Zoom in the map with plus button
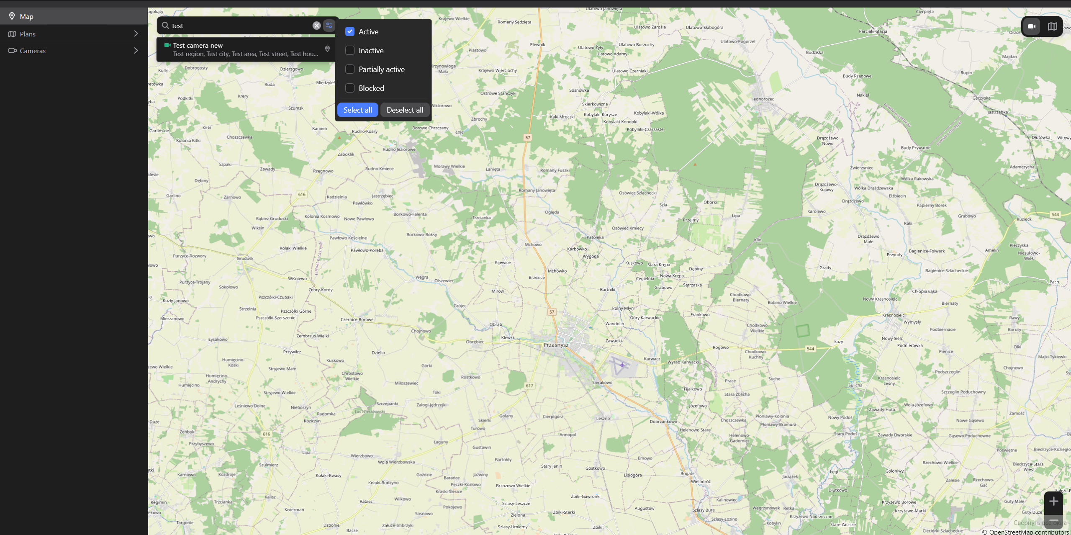This screenshot has height=535, width=1071. point(1053,501)
